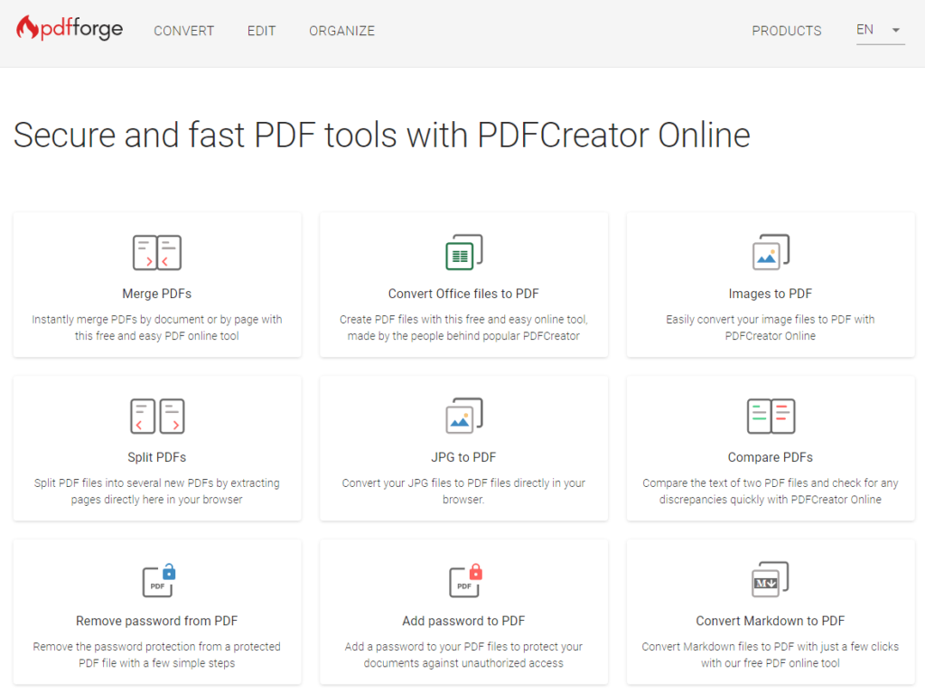Click the Images to PDF picture icon
The width and height of the screenshot is (925, 693).
770,252
